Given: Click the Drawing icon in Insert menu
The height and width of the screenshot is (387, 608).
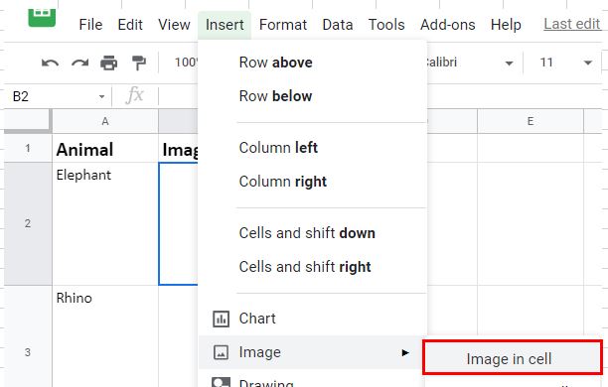Looking at the screenshot, I should click(x=221, y=382).
